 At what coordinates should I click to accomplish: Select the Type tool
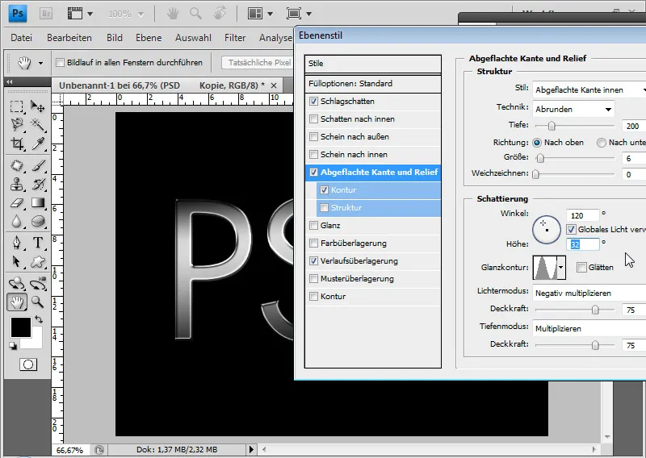(x=37, y=243)
